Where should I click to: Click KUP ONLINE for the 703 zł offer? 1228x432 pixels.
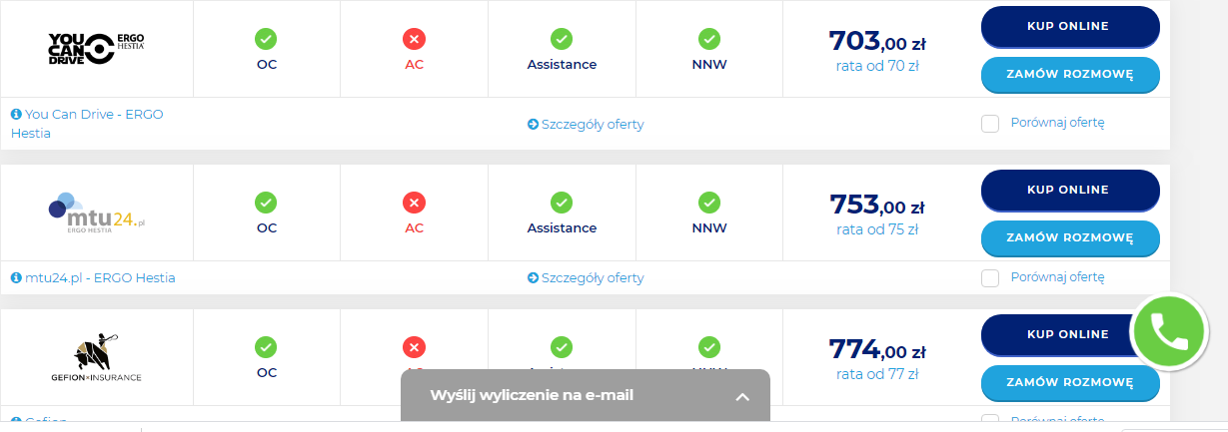coord(1070,27)
